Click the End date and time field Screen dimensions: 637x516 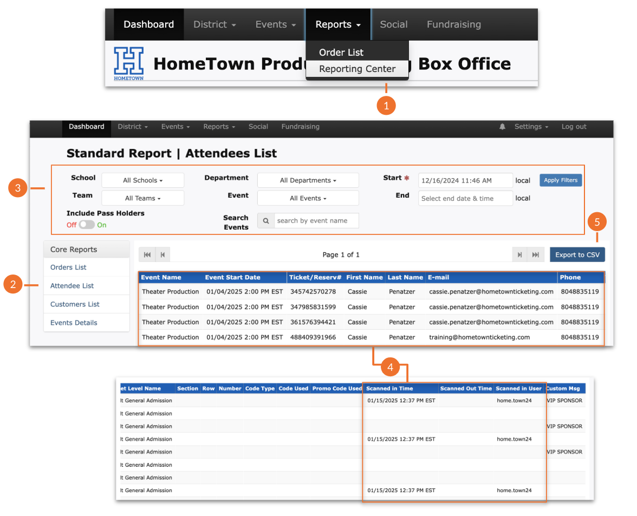click(x=465, y=198)
